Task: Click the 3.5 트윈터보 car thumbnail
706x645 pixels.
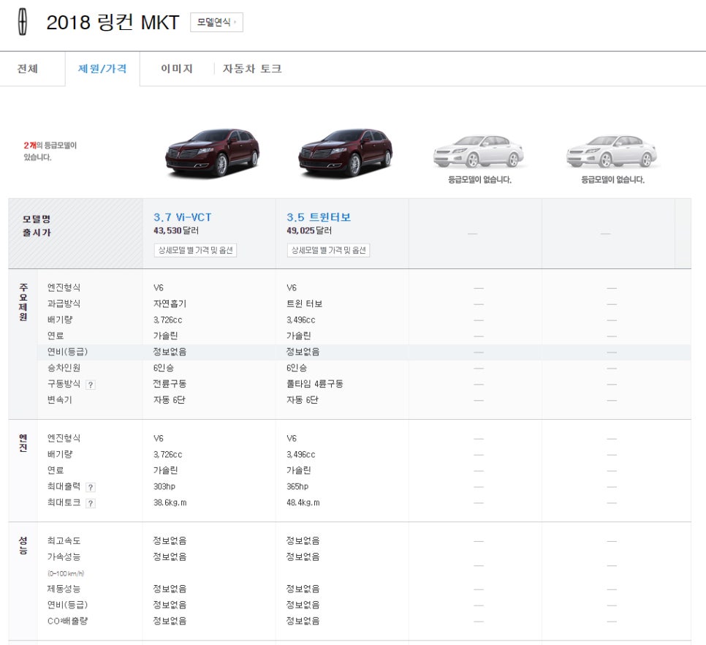Action: 346,152
